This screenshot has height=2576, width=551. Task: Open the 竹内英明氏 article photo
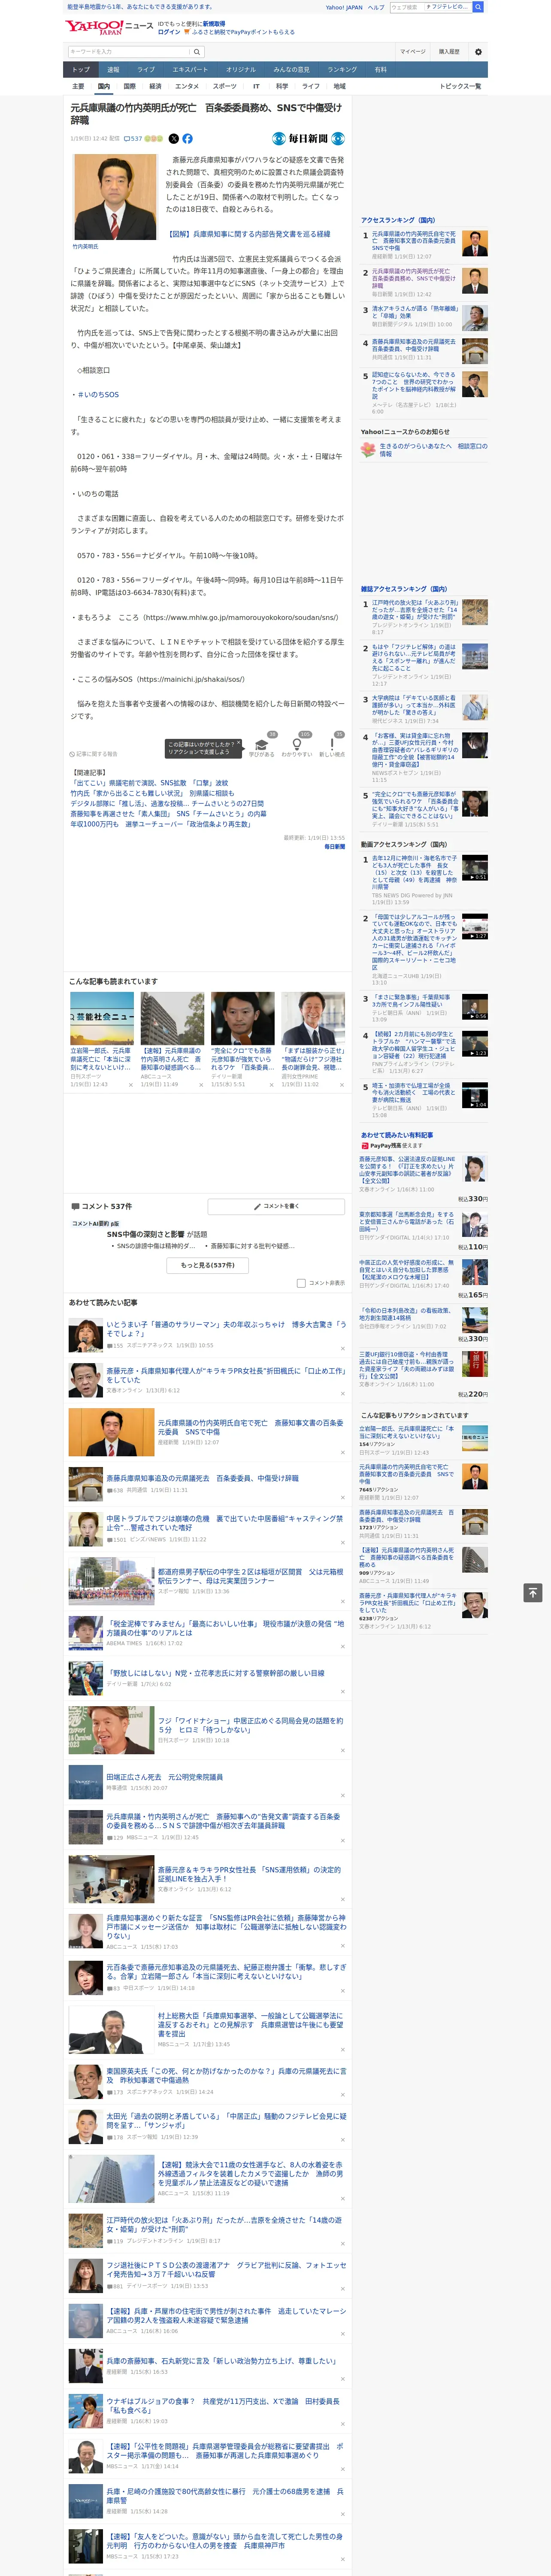(x=115, y=196)
